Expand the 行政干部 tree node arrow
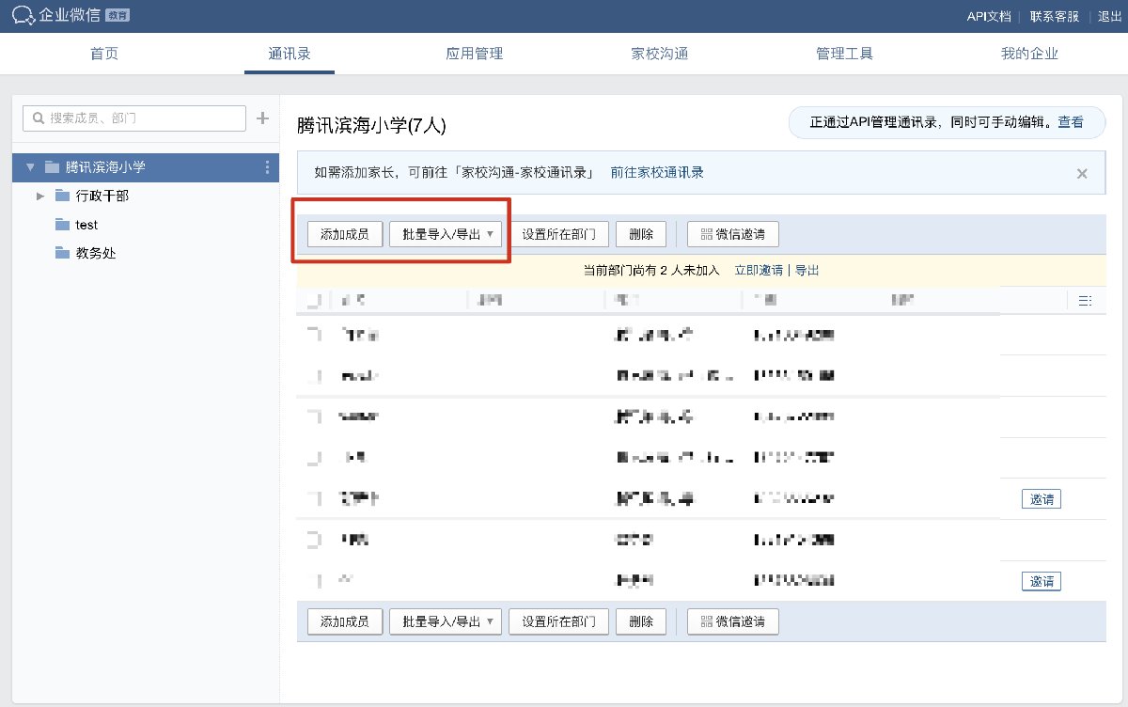The height and width of the screenshot is (707, 1128). tap(39, 196)
